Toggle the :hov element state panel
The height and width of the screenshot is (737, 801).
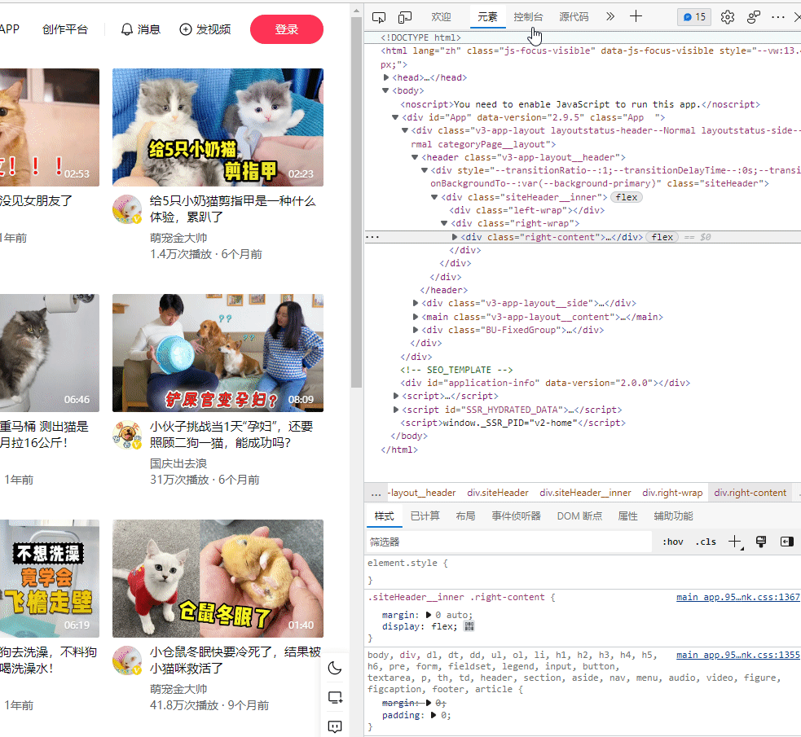click(x=673, y=542)
